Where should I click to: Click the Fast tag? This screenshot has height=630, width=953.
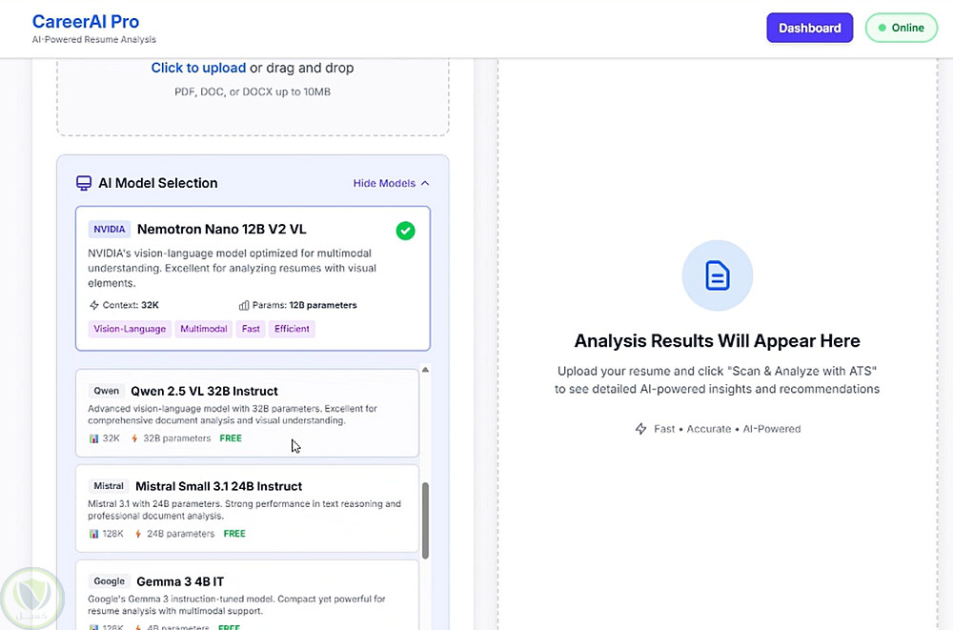pyautogui.click(x=251, y=329)
